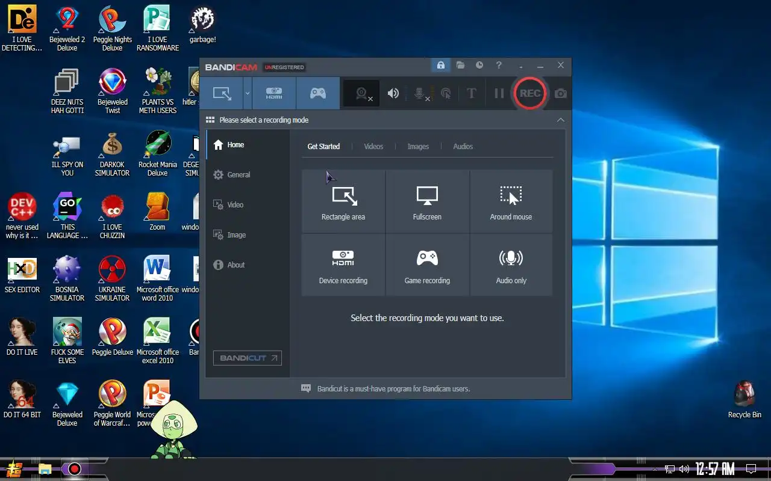Viewport: 771px width, 481px height.
Task: Select the BOSNIA SIMULATOR desktop icon
Action: (67, 279)
